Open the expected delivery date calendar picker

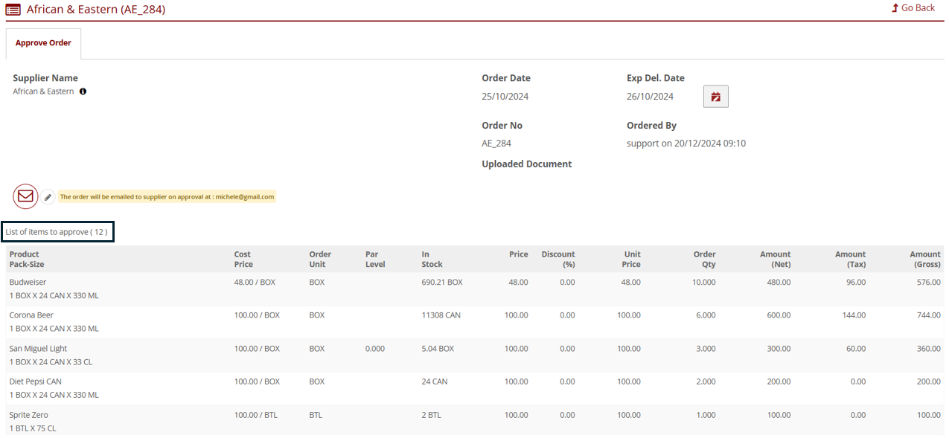(715, 97)
